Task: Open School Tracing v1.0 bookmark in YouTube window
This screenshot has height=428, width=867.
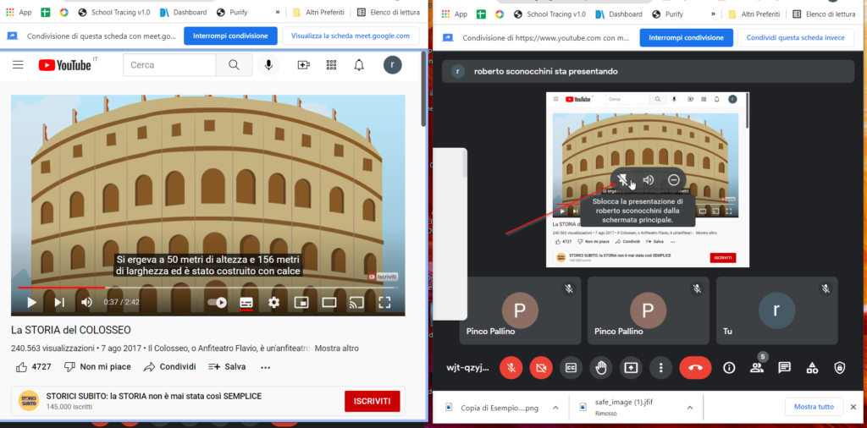Action: tap(114, 12)
